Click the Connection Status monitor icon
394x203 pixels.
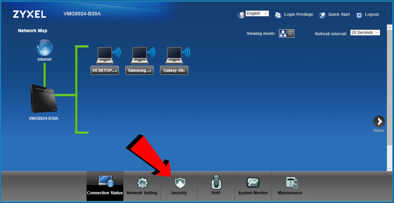[x=106, y=181]
